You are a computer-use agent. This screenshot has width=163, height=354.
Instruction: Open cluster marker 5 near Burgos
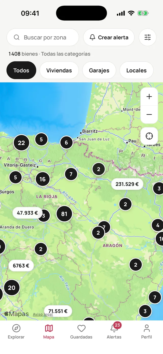16,177
